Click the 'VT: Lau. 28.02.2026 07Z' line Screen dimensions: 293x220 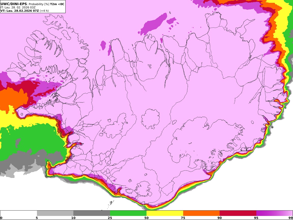point(20,11)
